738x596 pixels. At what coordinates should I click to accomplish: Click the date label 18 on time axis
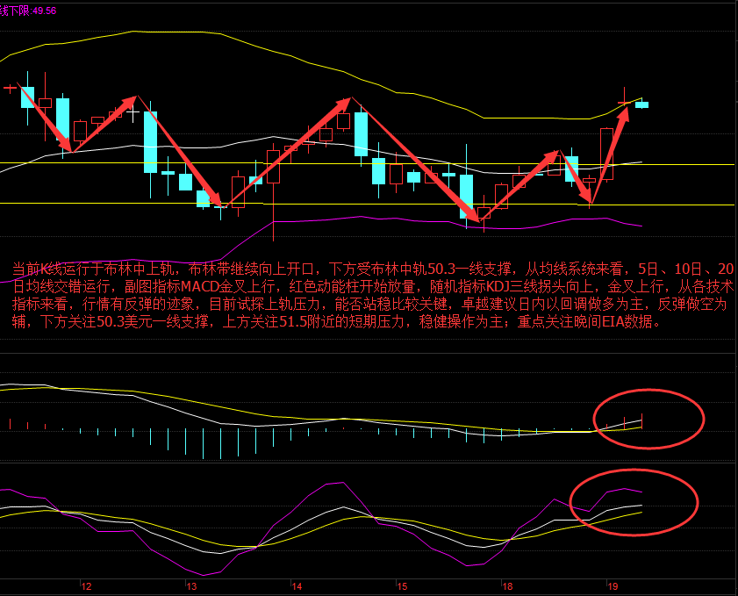[506, 585]
